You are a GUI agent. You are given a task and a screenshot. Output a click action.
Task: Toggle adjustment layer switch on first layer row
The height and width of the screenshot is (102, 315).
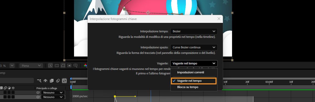pyautogui.click(x=9, y=93)
